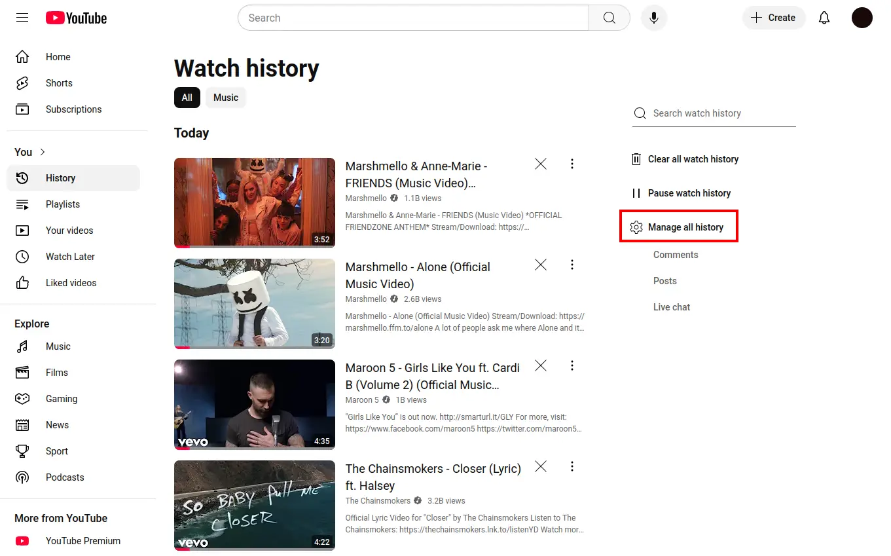Click the title Marshmello - Alone (Official Music Video)

pos(418,276)
